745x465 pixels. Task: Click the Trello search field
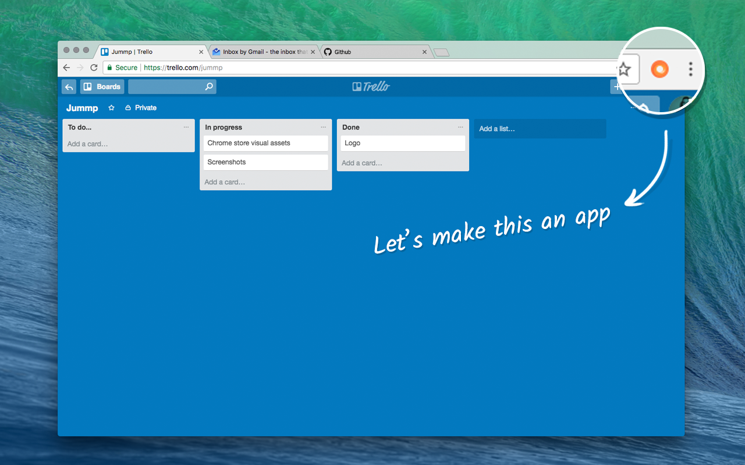point(172,87)
